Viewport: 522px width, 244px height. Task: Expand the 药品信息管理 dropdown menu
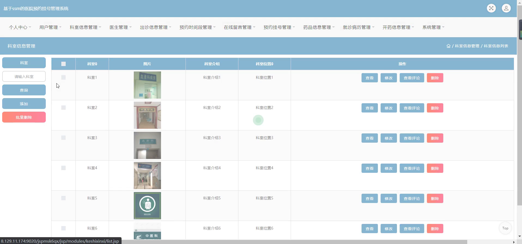coord(319,27)
